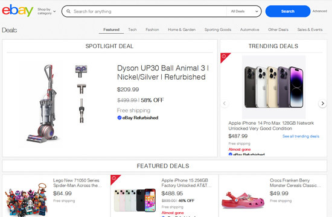Open the Sporting Goods tab
This screenshot has width=332, height=217.
[x=218, y=30]
